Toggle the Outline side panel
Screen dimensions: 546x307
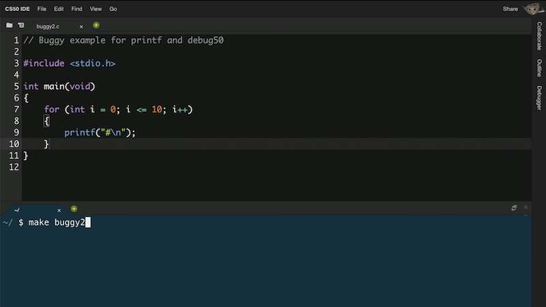pyautogui.click(x=539, y=68)
